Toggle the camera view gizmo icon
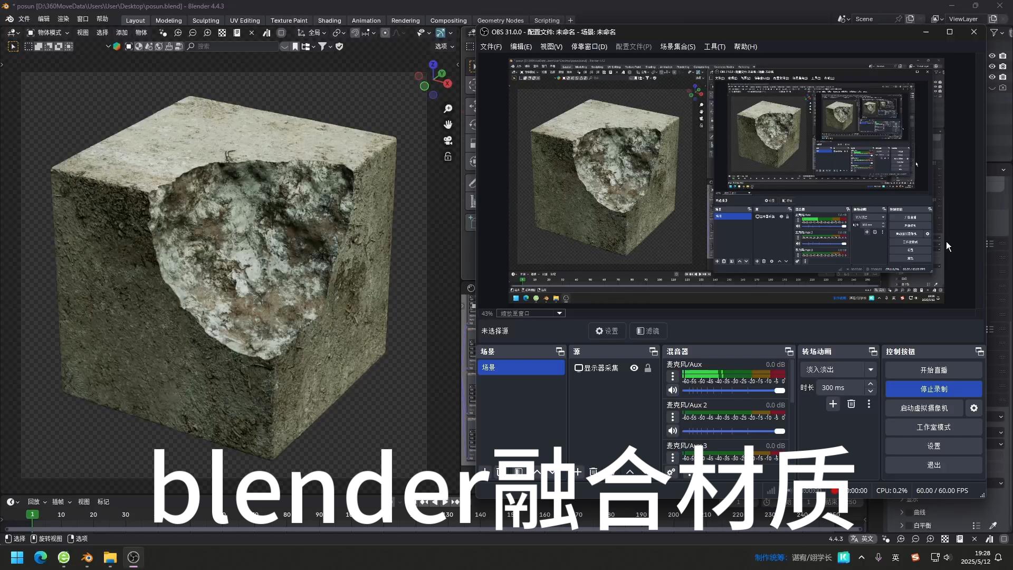This screenshot has width=1013, height=570. click(448, 140)
